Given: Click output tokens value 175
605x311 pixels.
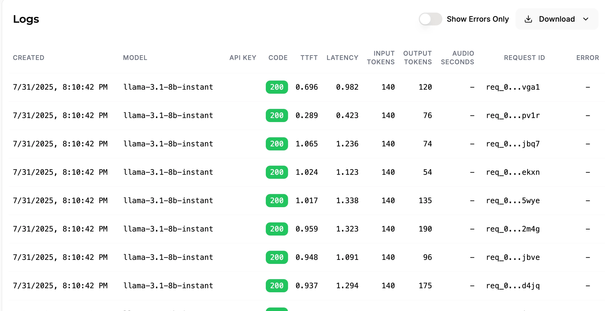Looking at the screenshot, I should (x=425, y=286).
